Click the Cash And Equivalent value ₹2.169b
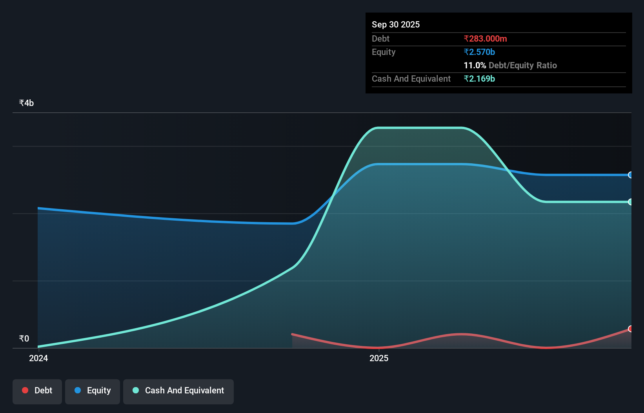This screenshot has width=644, height=413. [480, 79]
